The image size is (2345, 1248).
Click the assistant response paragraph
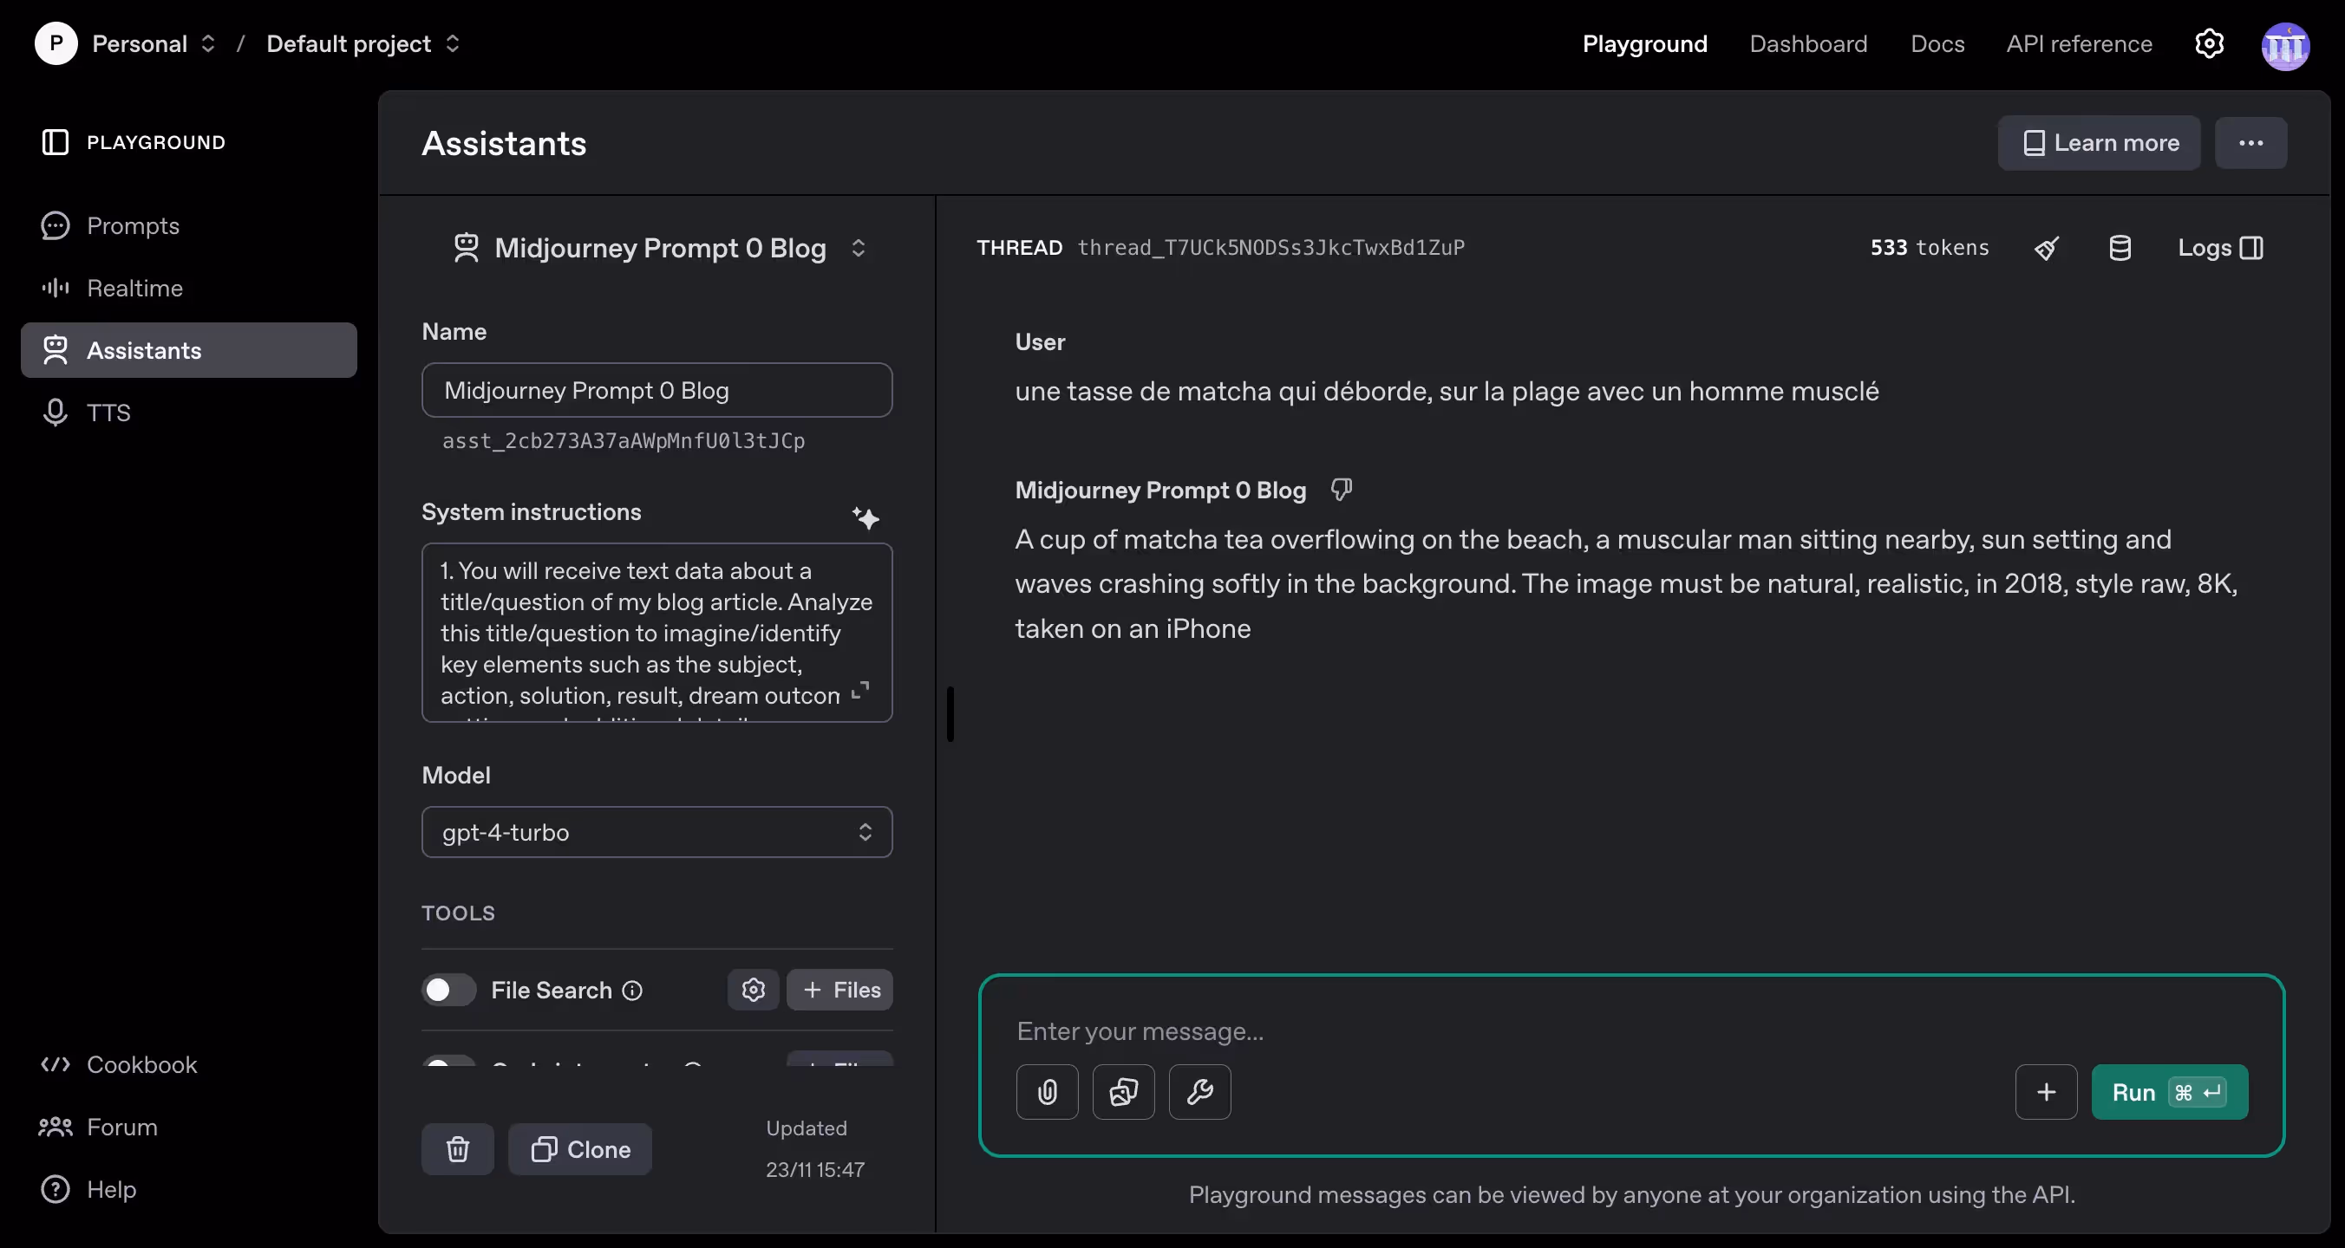[x=1626, y=583]
